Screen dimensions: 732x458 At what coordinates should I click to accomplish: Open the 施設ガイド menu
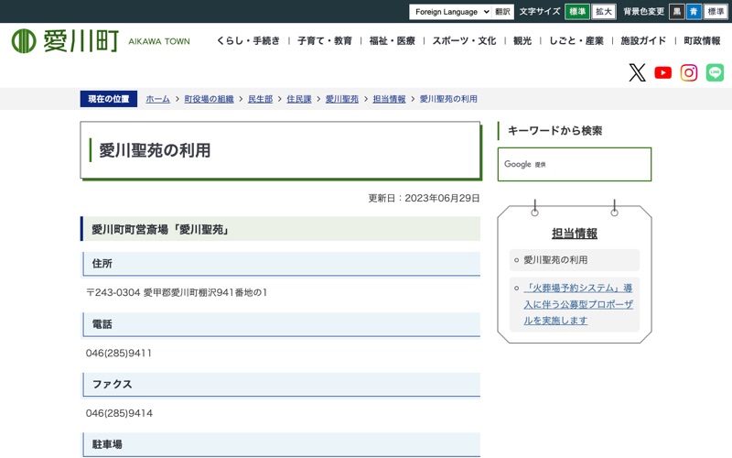(643, 40)
